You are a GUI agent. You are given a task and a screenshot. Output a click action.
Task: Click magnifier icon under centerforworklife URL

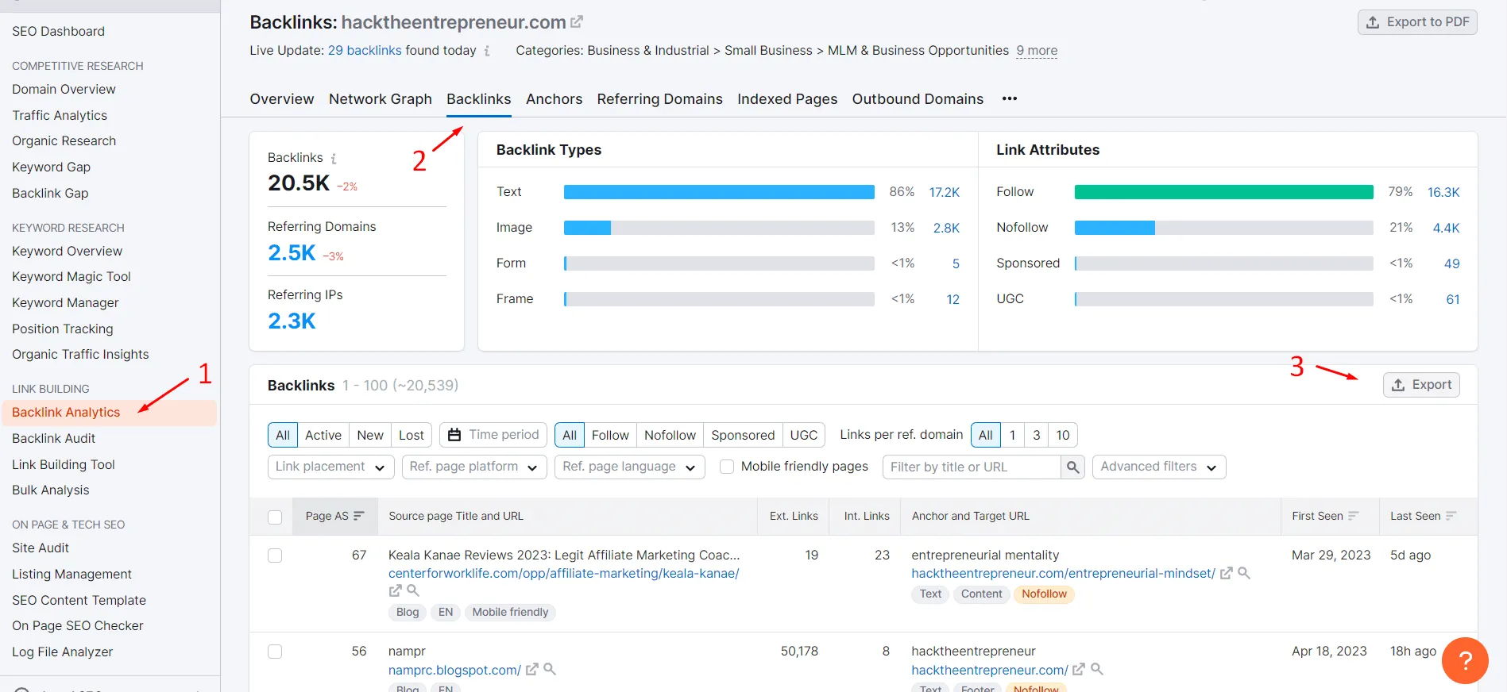coord(413,590)
